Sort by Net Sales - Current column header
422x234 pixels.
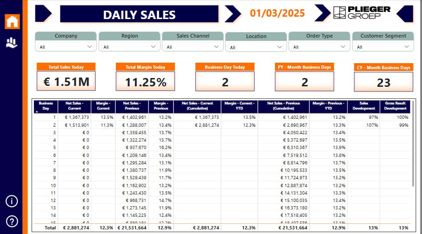[76, 106]
